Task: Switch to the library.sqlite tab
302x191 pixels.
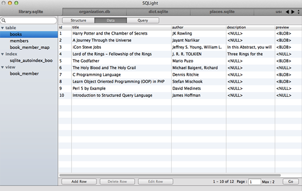Action: click(31, 12)
